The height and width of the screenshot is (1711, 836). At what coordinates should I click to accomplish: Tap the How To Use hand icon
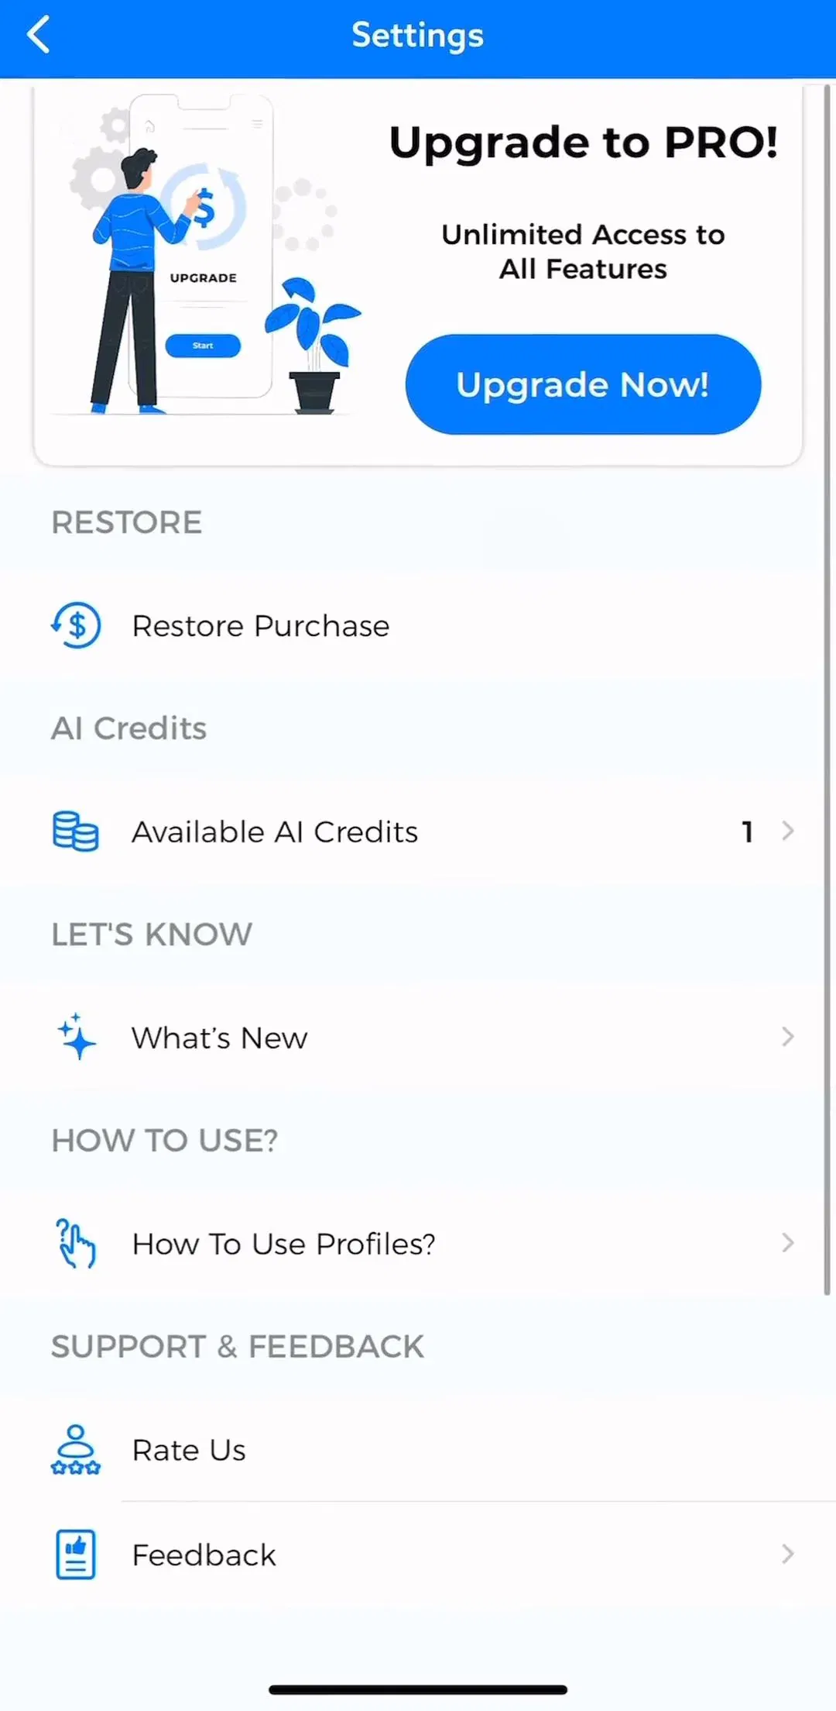coord(76,1243)
